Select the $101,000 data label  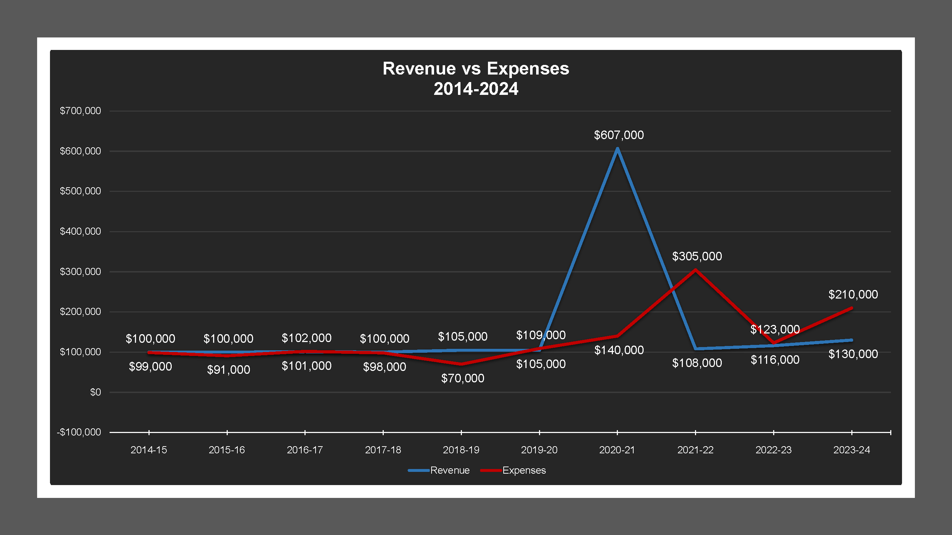pyautogui.click(x=306, y=366)
